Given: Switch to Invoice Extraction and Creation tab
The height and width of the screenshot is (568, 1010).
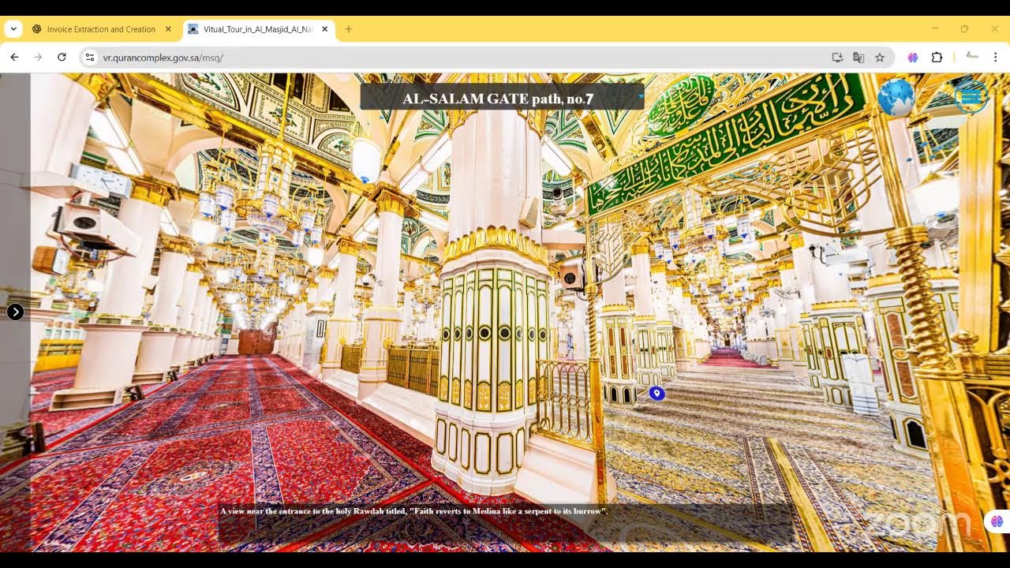Looking at the screenshot, I should [x=101, y=29].
